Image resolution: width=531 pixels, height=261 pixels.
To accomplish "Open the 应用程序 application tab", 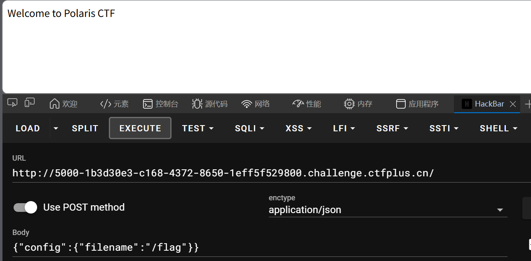I will point(417,104).
